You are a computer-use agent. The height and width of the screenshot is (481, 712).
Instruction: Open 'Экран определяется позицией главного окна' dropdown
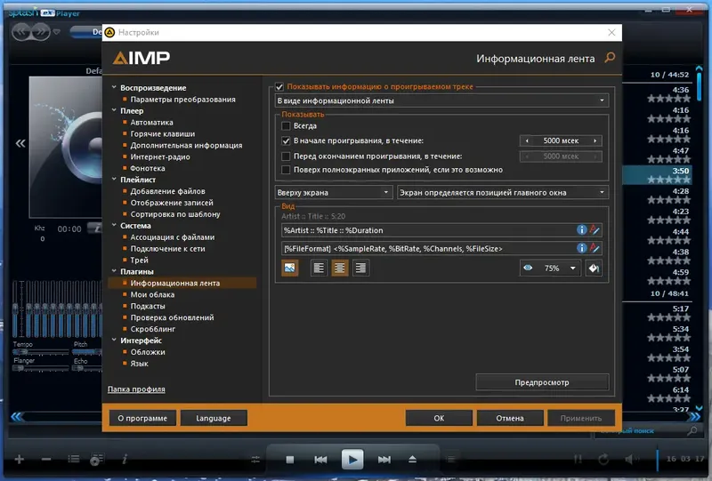[503, 192]
